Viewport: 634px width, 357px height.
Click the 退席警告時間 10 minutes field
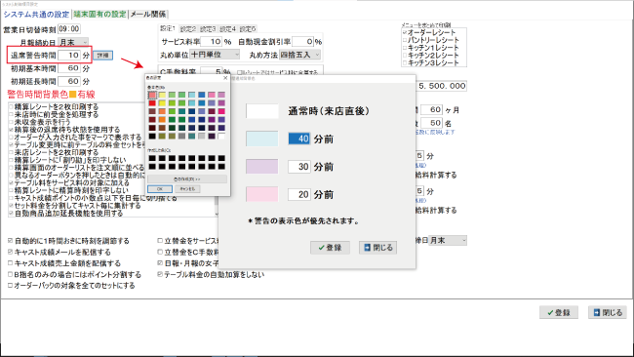pyautogui.click(x=69, y=55)
